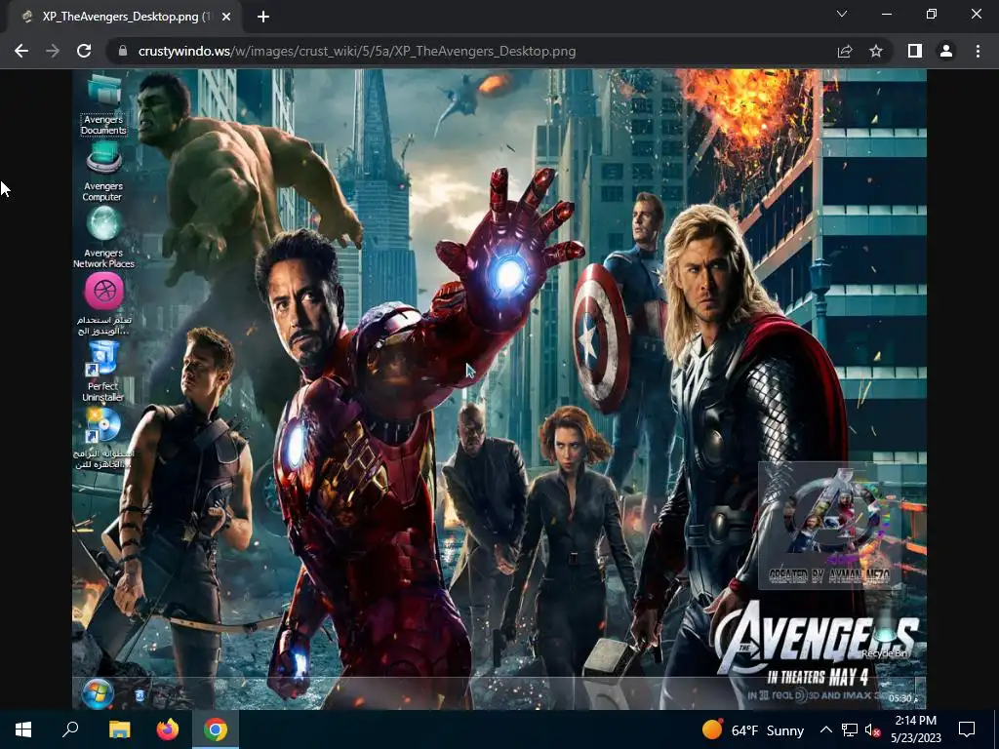
Task: Go back to the previous page
Action: (21, 51)
